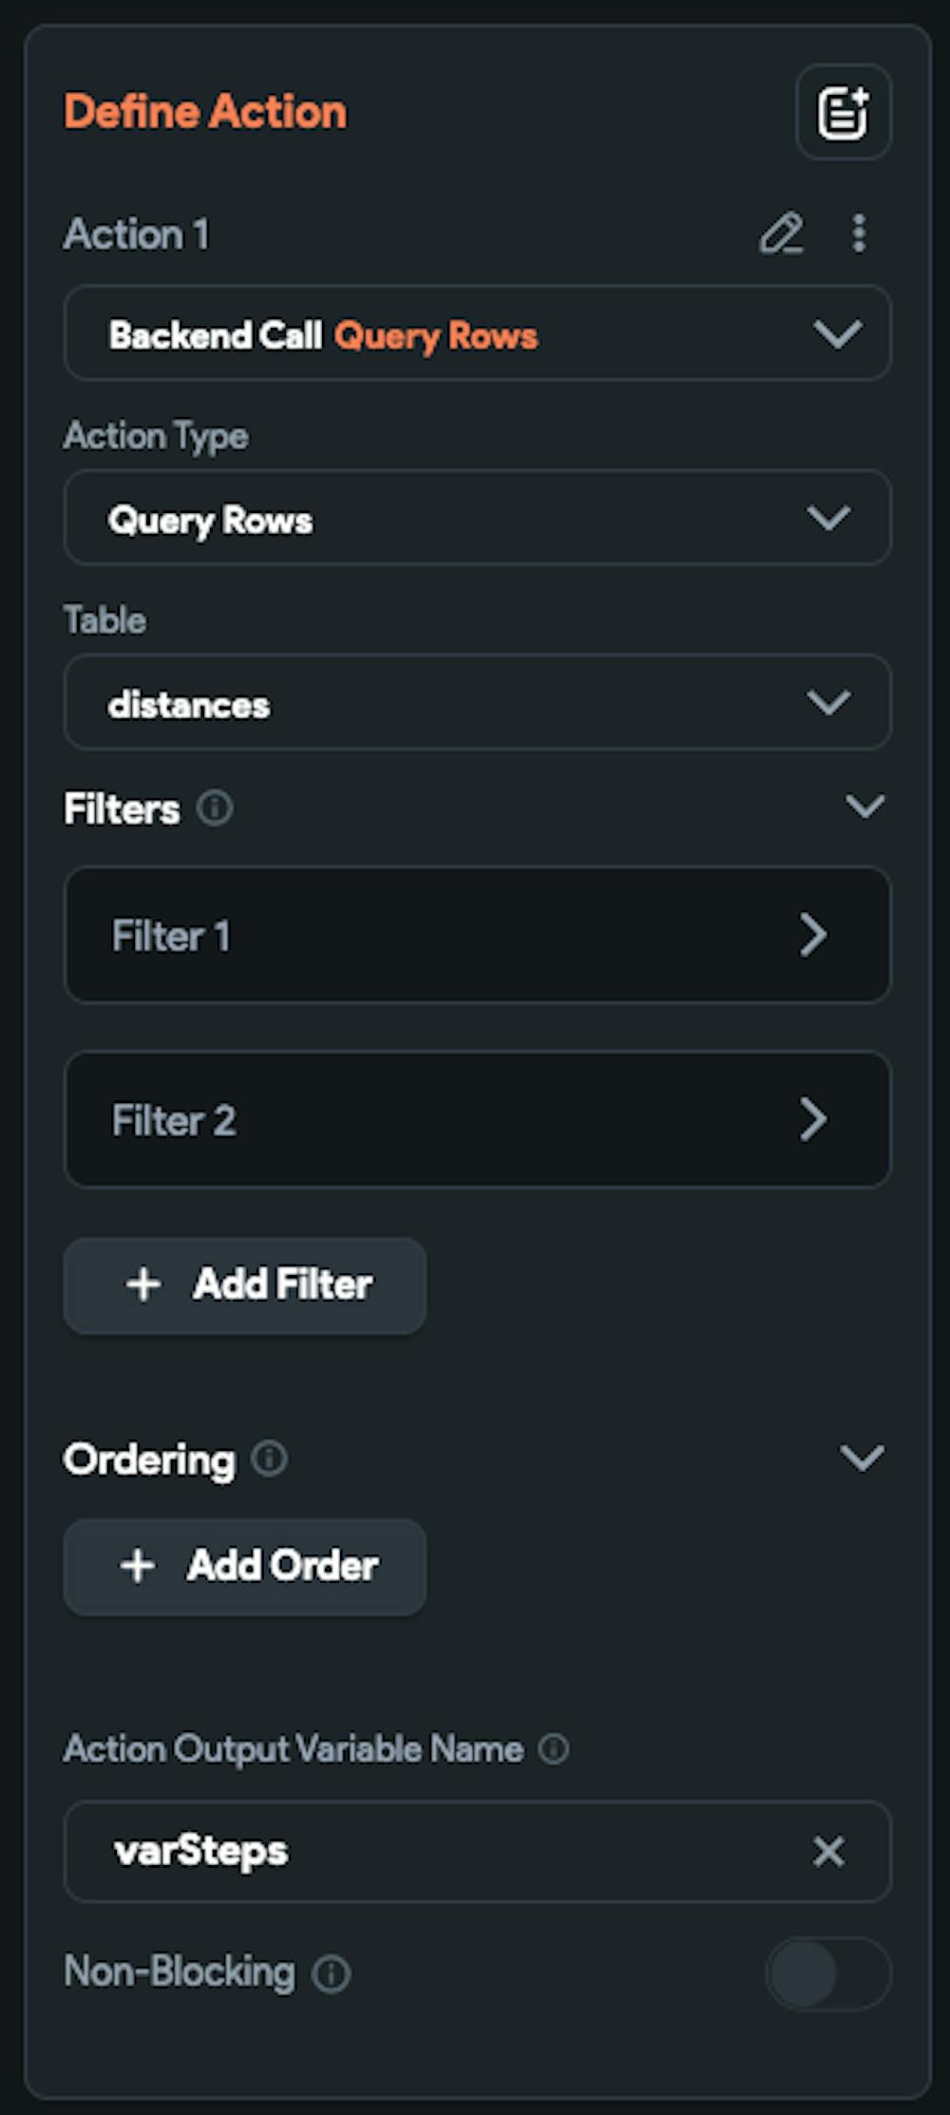Open the Filter 2 entry

point(477,1119)
